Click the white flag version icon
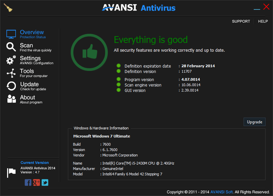 11,173
